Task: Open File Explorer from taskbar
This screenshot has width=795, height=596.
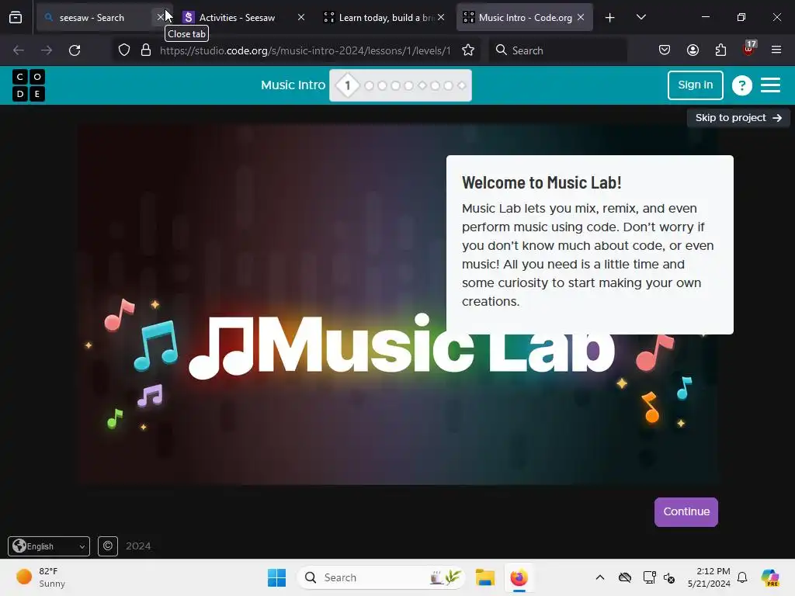Action: [484, 577]
